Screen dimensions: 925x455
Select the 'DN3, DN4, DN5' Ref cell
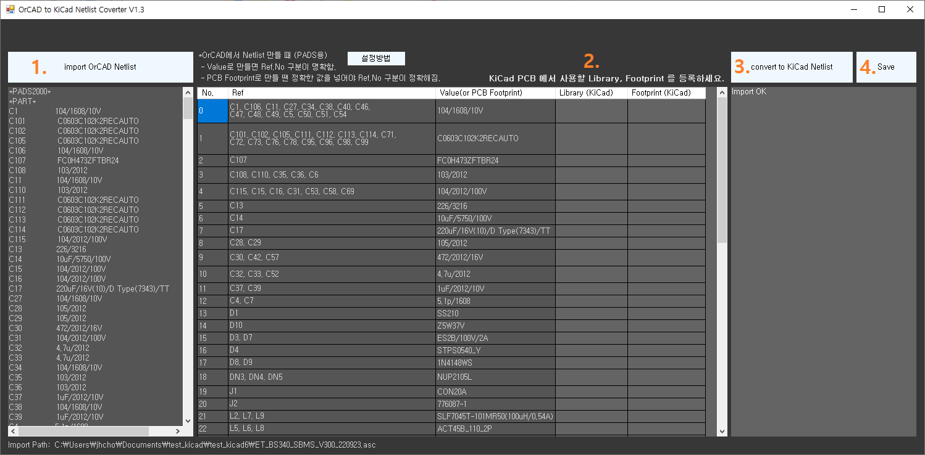(332, 377)
